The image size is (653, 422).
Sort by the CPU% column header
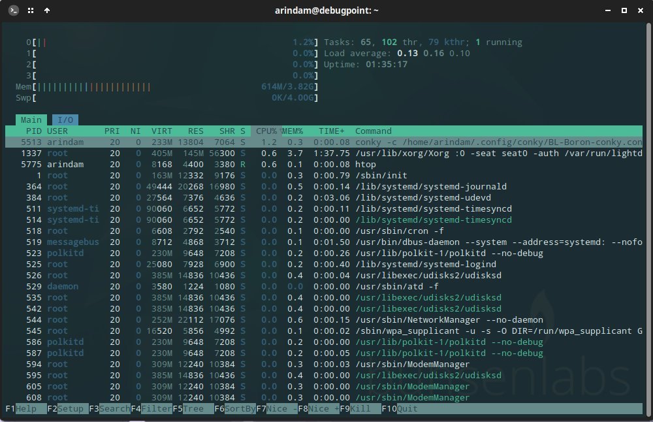click(266, 131)
